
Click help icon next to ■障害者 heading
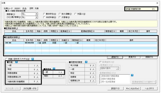point(54,69)
